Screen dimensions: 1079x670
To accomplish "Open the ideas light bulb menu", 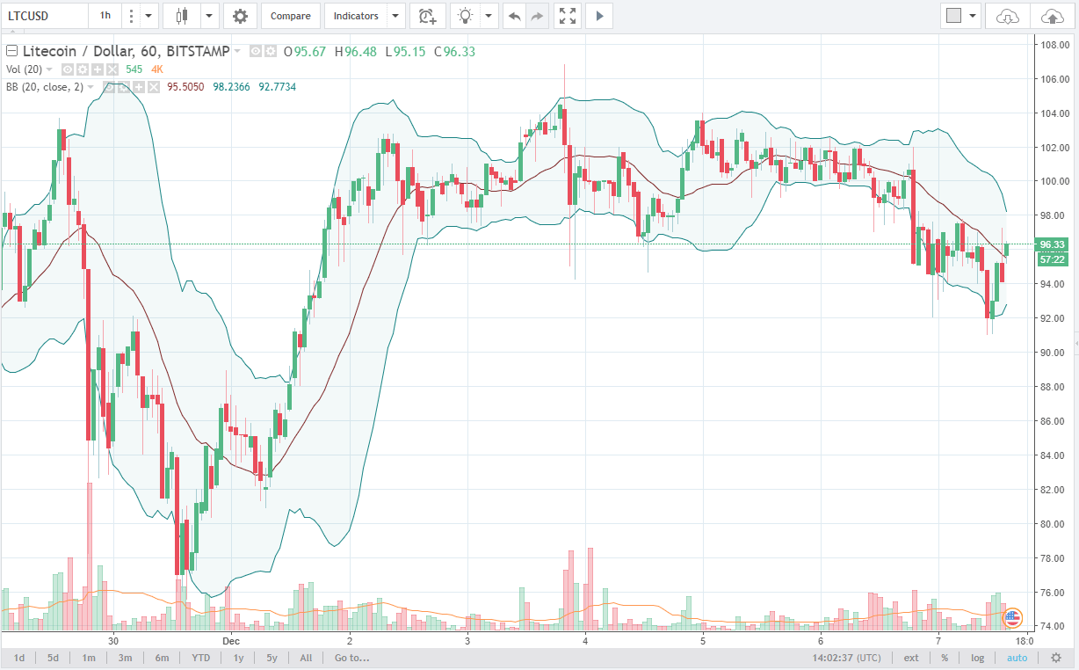I will pos(466,16).
